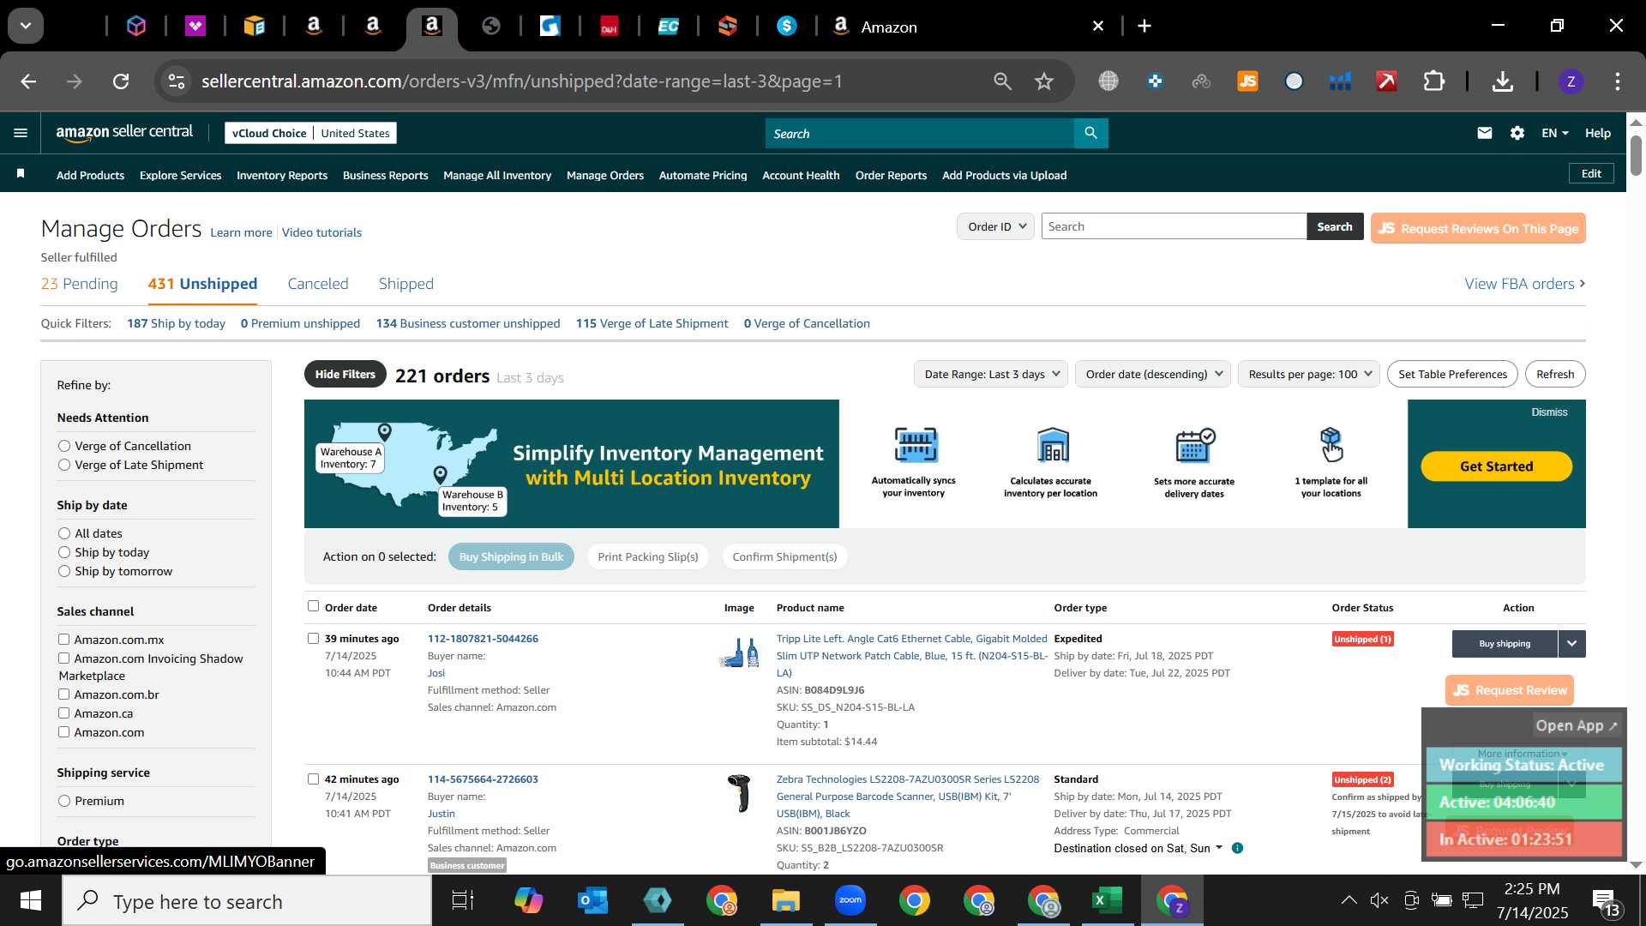This screenshot has height=926, width=1646.
Task: Open the Order ID search type dropdown
Action: (x=995, y=226)
